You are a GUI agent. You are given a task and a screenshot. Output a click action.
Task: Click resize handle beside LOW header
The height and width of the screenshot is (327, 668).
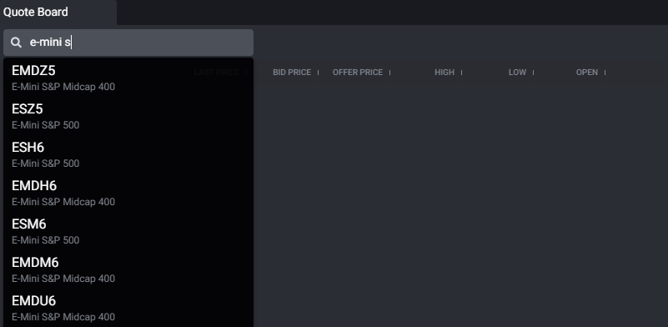pos(533,73)
